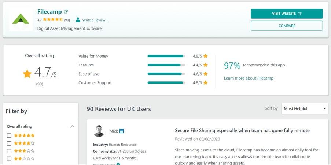Screen dimensions: 331x165
Task: Click the text Reviewed on 03/08/2020
Action: tap(197, 139)
